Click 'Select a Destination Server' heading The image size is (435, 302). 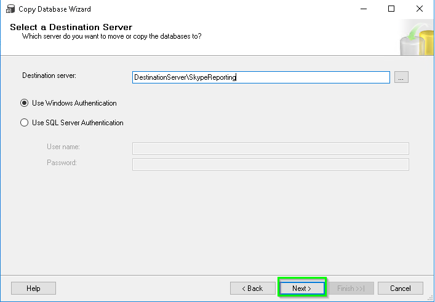pyautogui.click(x=71, y=27)
